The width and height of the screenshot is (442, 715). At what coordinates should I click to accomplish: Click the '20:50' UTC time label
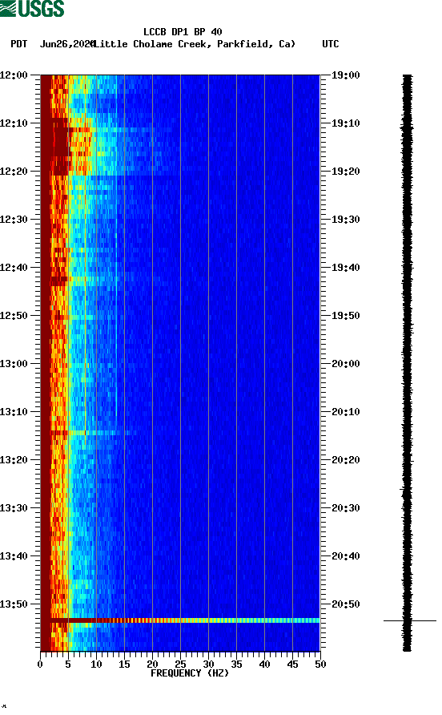[x=345, y=604]
